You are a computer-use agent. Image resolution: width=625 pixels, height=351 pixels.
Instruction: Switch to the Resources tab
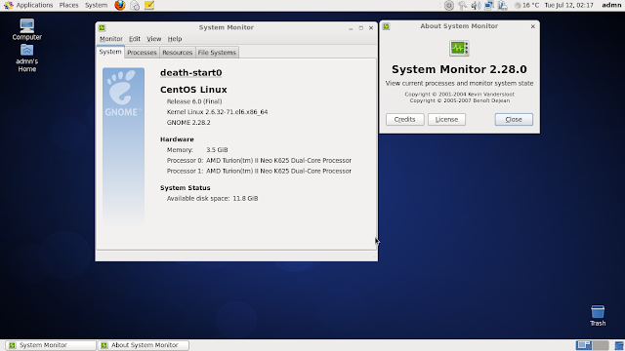tap(178, 53)
